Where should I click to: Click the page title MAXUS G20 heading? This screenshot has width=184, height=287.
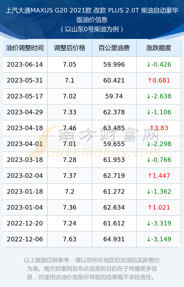coord(92,15)
